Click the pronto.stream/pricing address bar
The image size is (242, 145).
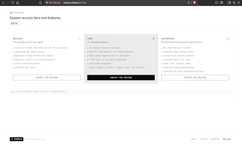coord(75,3)
